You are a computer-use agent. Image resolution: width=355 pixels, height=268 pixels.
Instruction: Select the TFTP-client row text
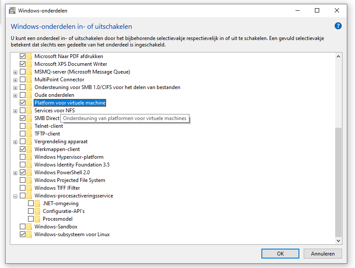tap(47, 134)
